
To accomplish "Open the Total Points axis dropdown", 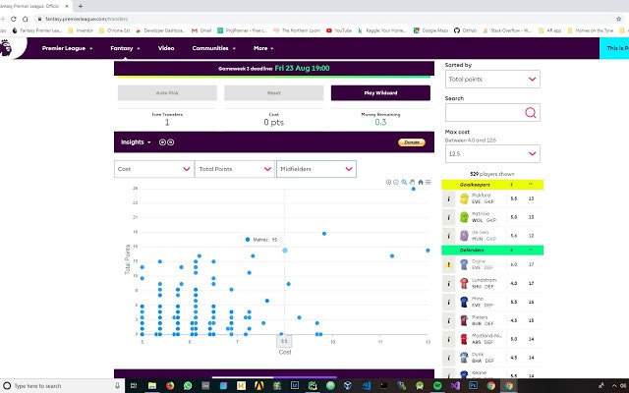I will (235, 169).
